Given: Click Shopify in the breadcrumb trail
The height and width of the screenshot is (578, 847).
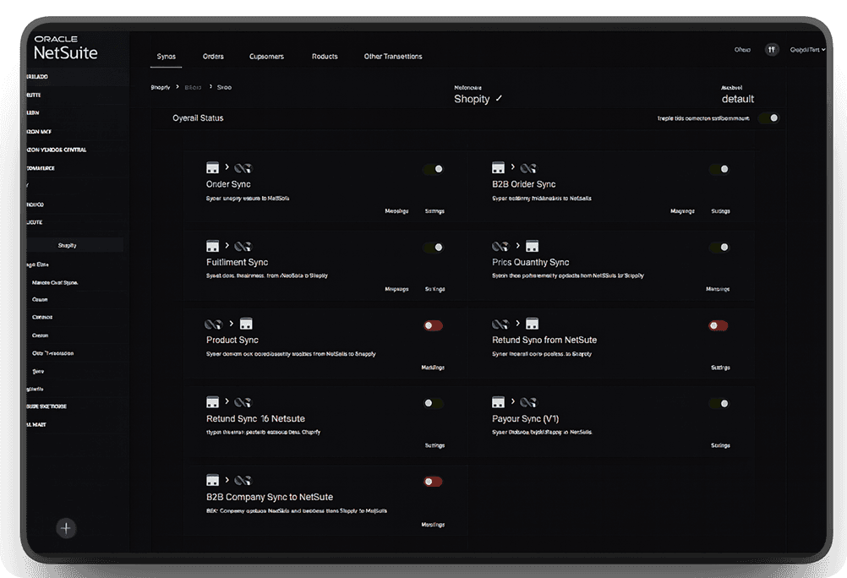Looking at the screenshot, I should 161,87.
